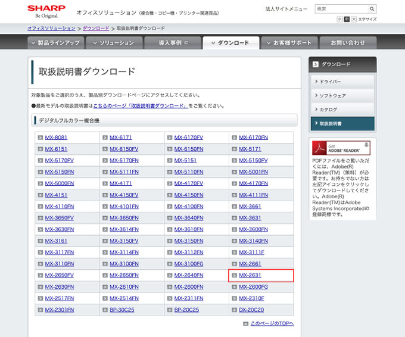Click the sidebar ダウンロード header arrow icon
The width and height of the screenshot is (405, 337).
pyautogui.click(x=316, y=64)
